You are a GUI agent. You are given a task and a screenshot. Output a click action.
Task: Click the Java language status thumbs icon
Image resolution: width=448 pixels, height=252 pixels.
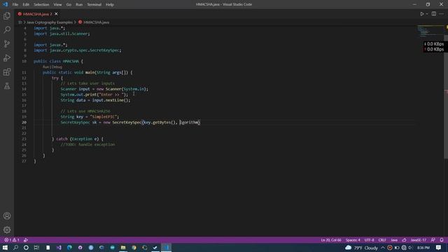[404, 240]
